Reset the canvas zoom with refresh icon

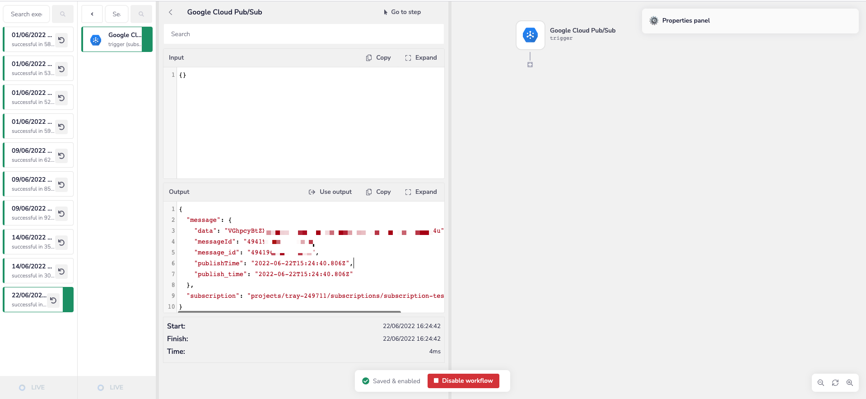coord(835,383)
